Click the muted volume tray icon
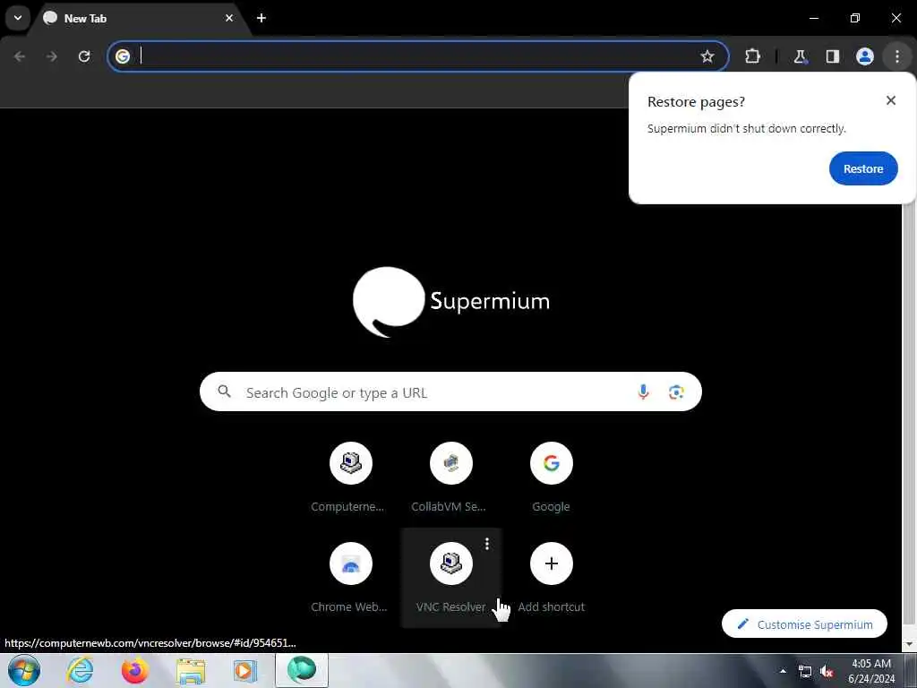This screenshot has height=688, width=917. 827,672
